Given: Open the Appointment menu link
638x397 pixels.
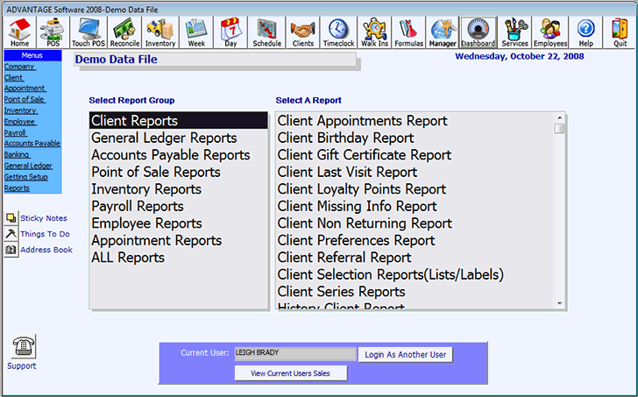Looking at the screenshot, I should [25, 89].
